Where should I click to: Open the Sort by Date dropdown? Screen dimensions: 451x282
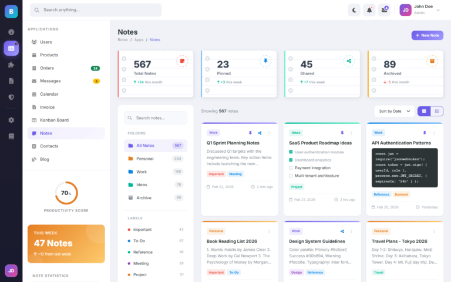pyautogui.click(x=393, y=111)
